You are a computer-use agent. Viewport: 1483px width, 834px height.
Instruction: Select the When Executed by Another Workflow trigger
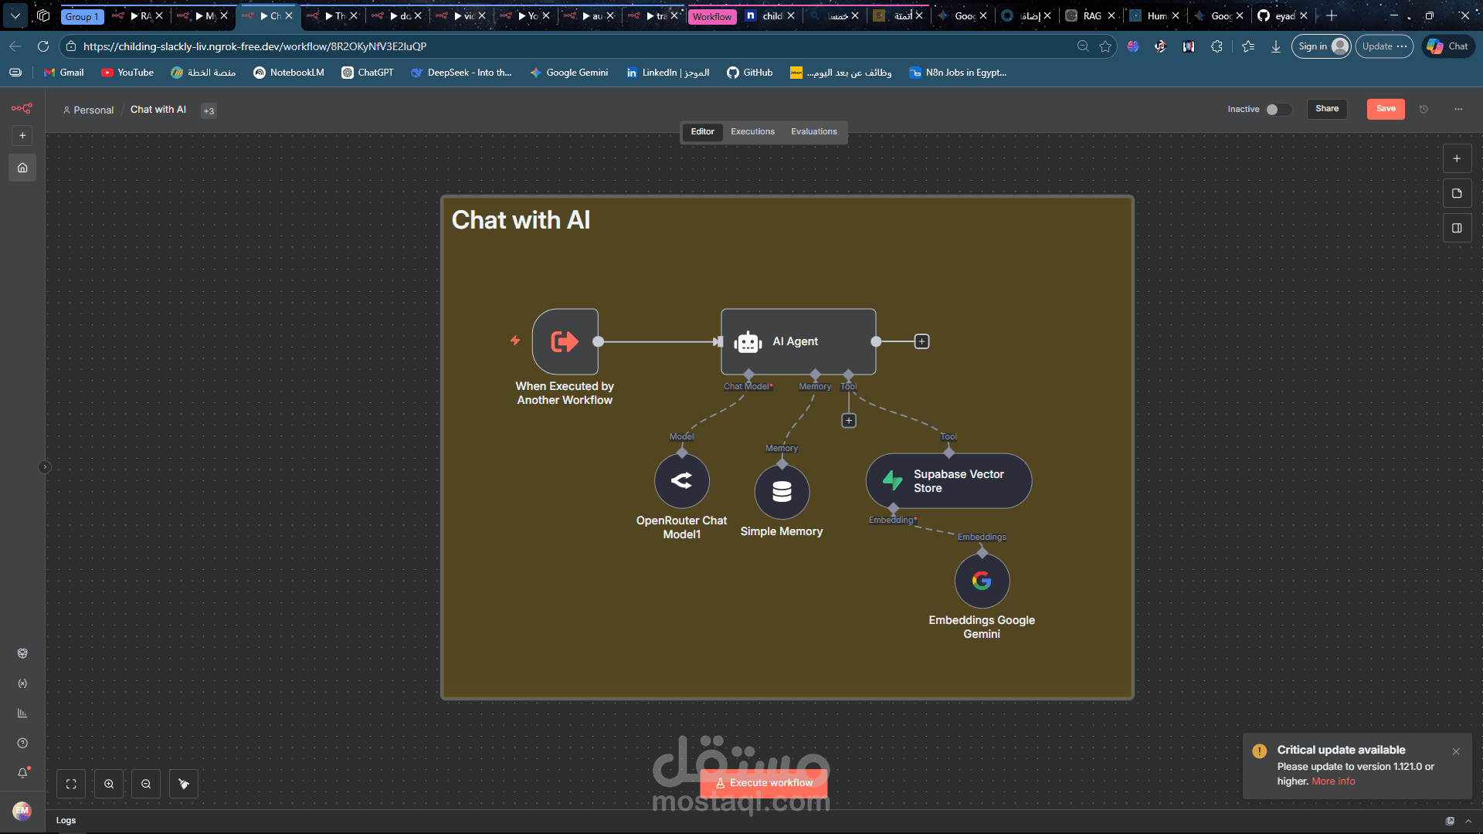pos(565,341)
